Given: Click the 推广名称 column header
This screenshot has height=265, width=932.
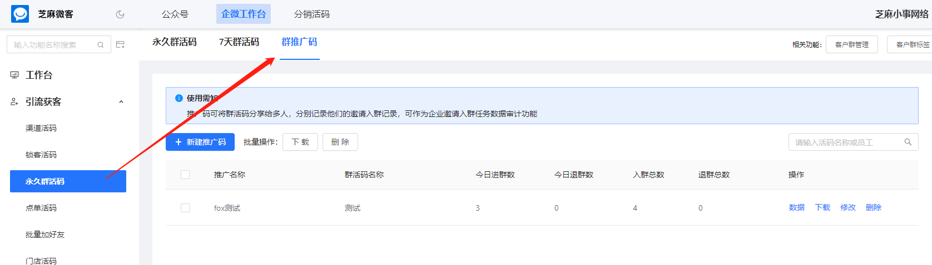Looking at the screenshot, I should click(230, 175).
